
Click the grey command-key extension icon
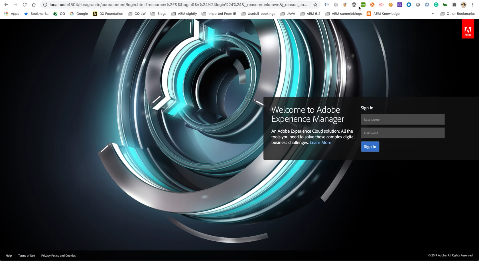click(x=336, y=5)
